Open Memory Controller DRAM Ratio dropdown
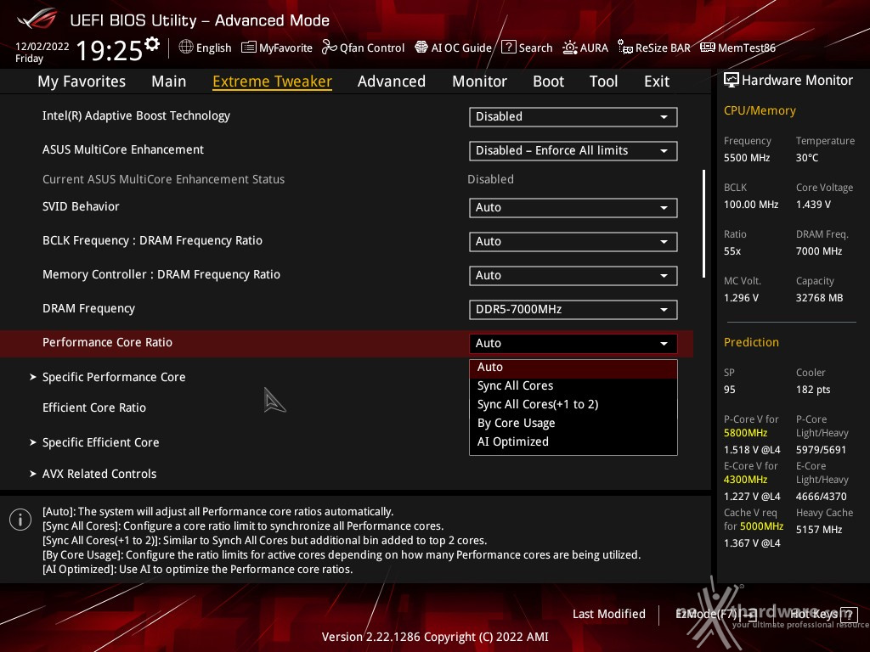The image size is (870, 652). (x=573, y=276)
